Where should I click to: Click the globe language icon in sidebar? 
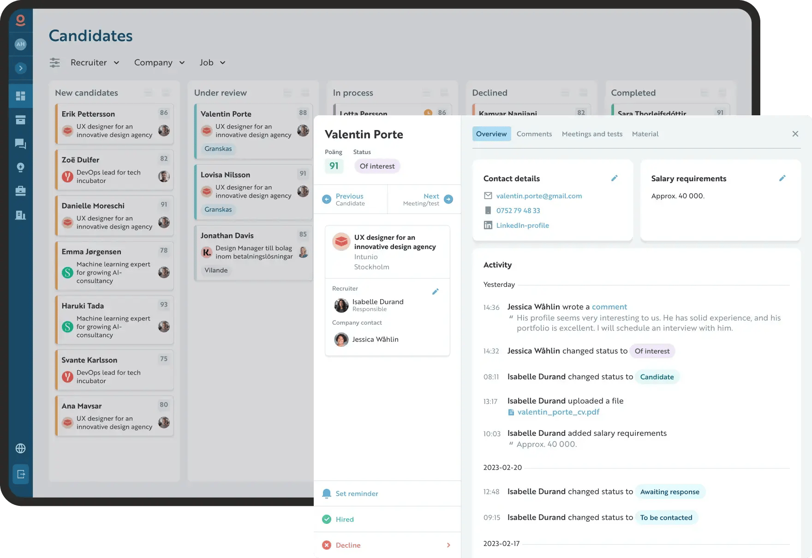20,448
